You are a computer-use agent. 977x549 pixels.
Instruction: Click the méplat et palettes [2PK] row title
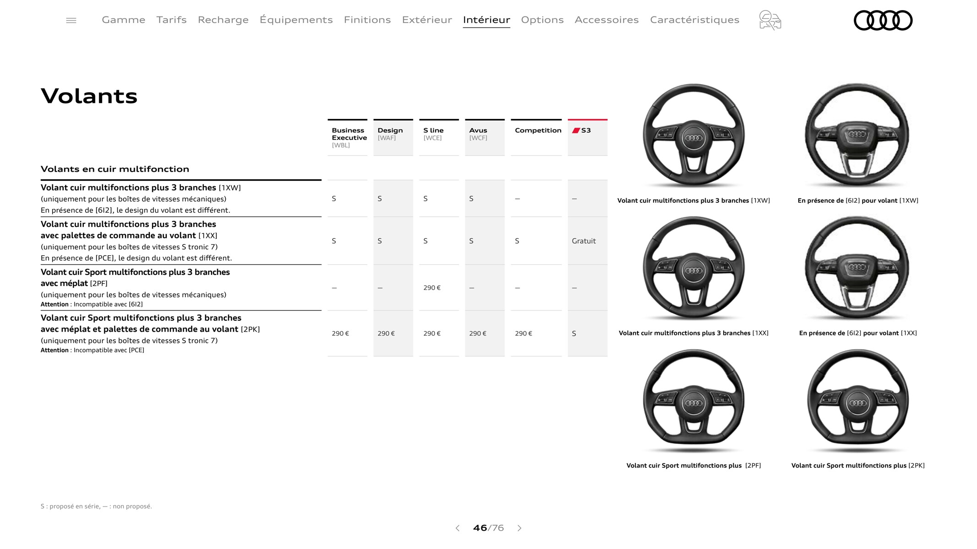click(x=150, y=323)
